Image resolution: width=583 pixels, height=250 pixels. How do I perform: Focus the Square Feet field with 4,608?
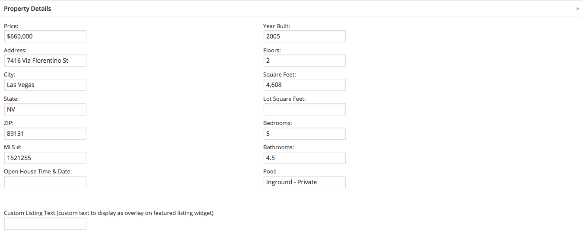pyautogui.click(x=305, y=85)
